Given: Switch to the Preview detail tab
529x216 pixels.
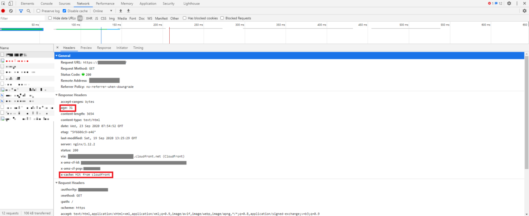Looking at the screenshot, I should tap(86, 48).
